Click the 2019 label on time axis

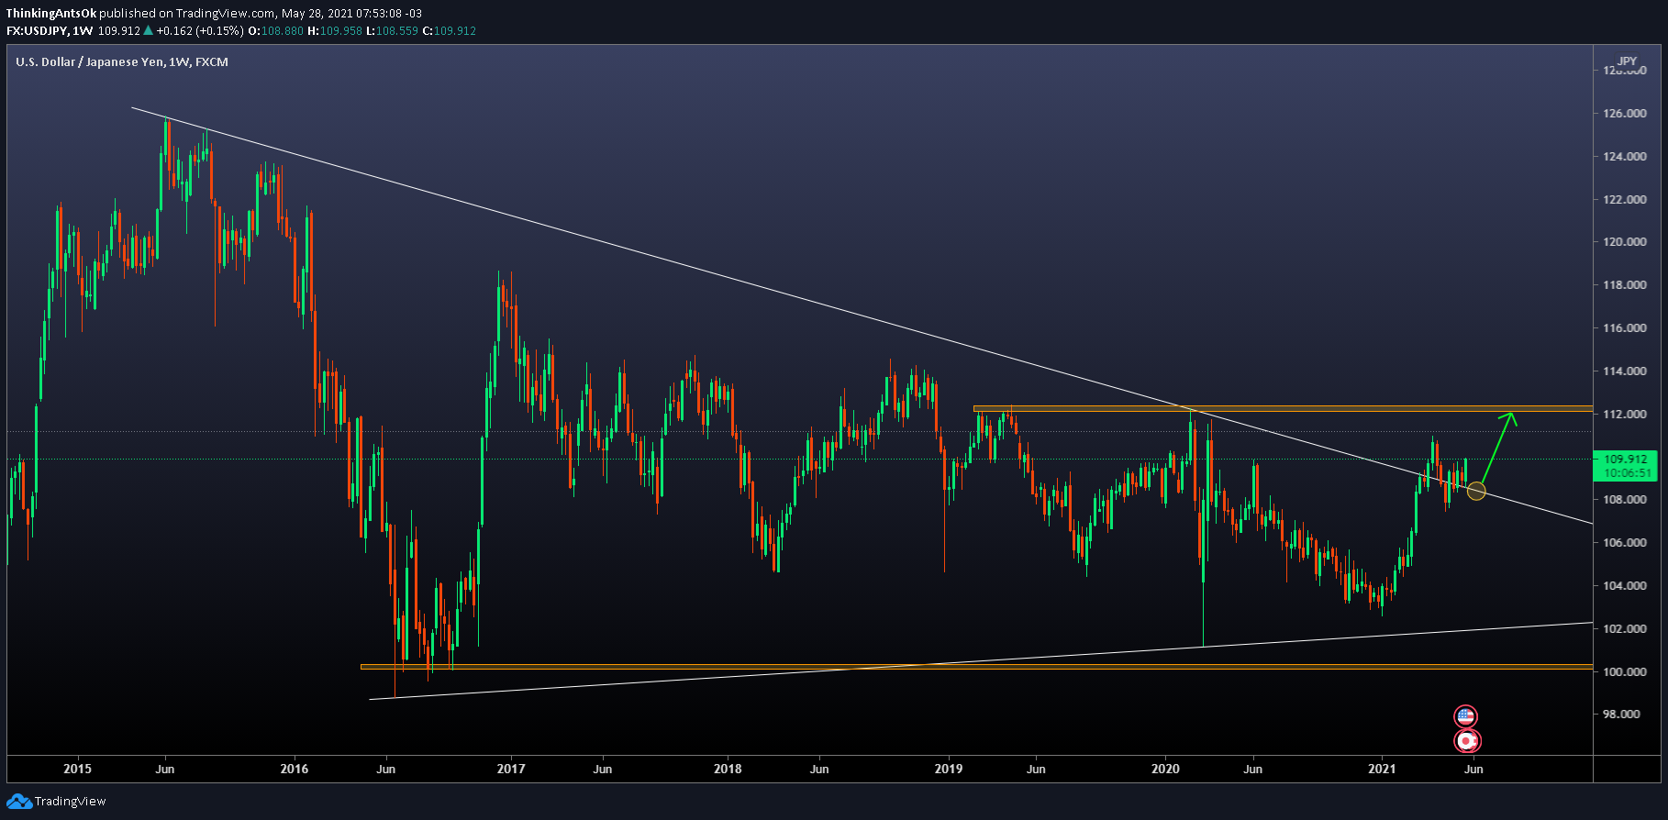(x=949, y=769)
